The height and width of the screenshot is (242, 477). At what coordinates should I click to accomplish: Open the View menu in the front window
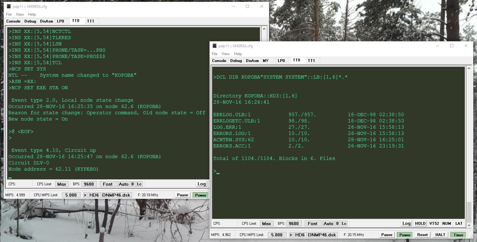225,54
